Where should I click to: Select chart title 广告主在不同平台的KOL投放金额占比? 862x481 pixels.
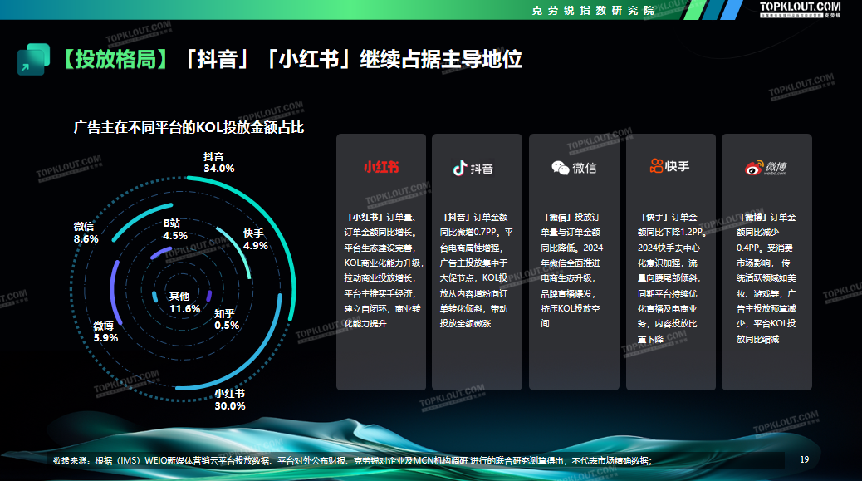tap(189, 128)
